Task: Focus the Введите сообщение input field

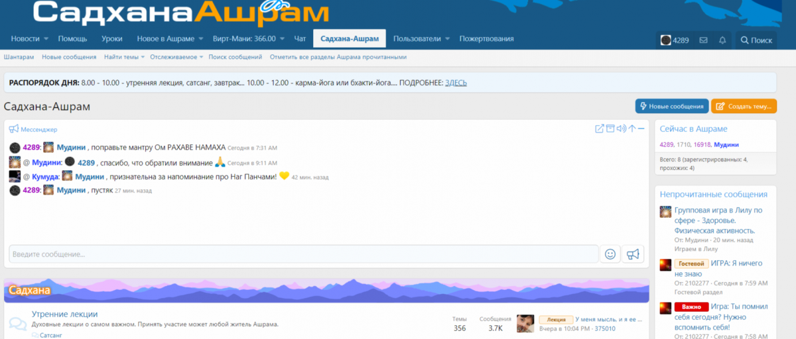Action: (x=303, y=254)
